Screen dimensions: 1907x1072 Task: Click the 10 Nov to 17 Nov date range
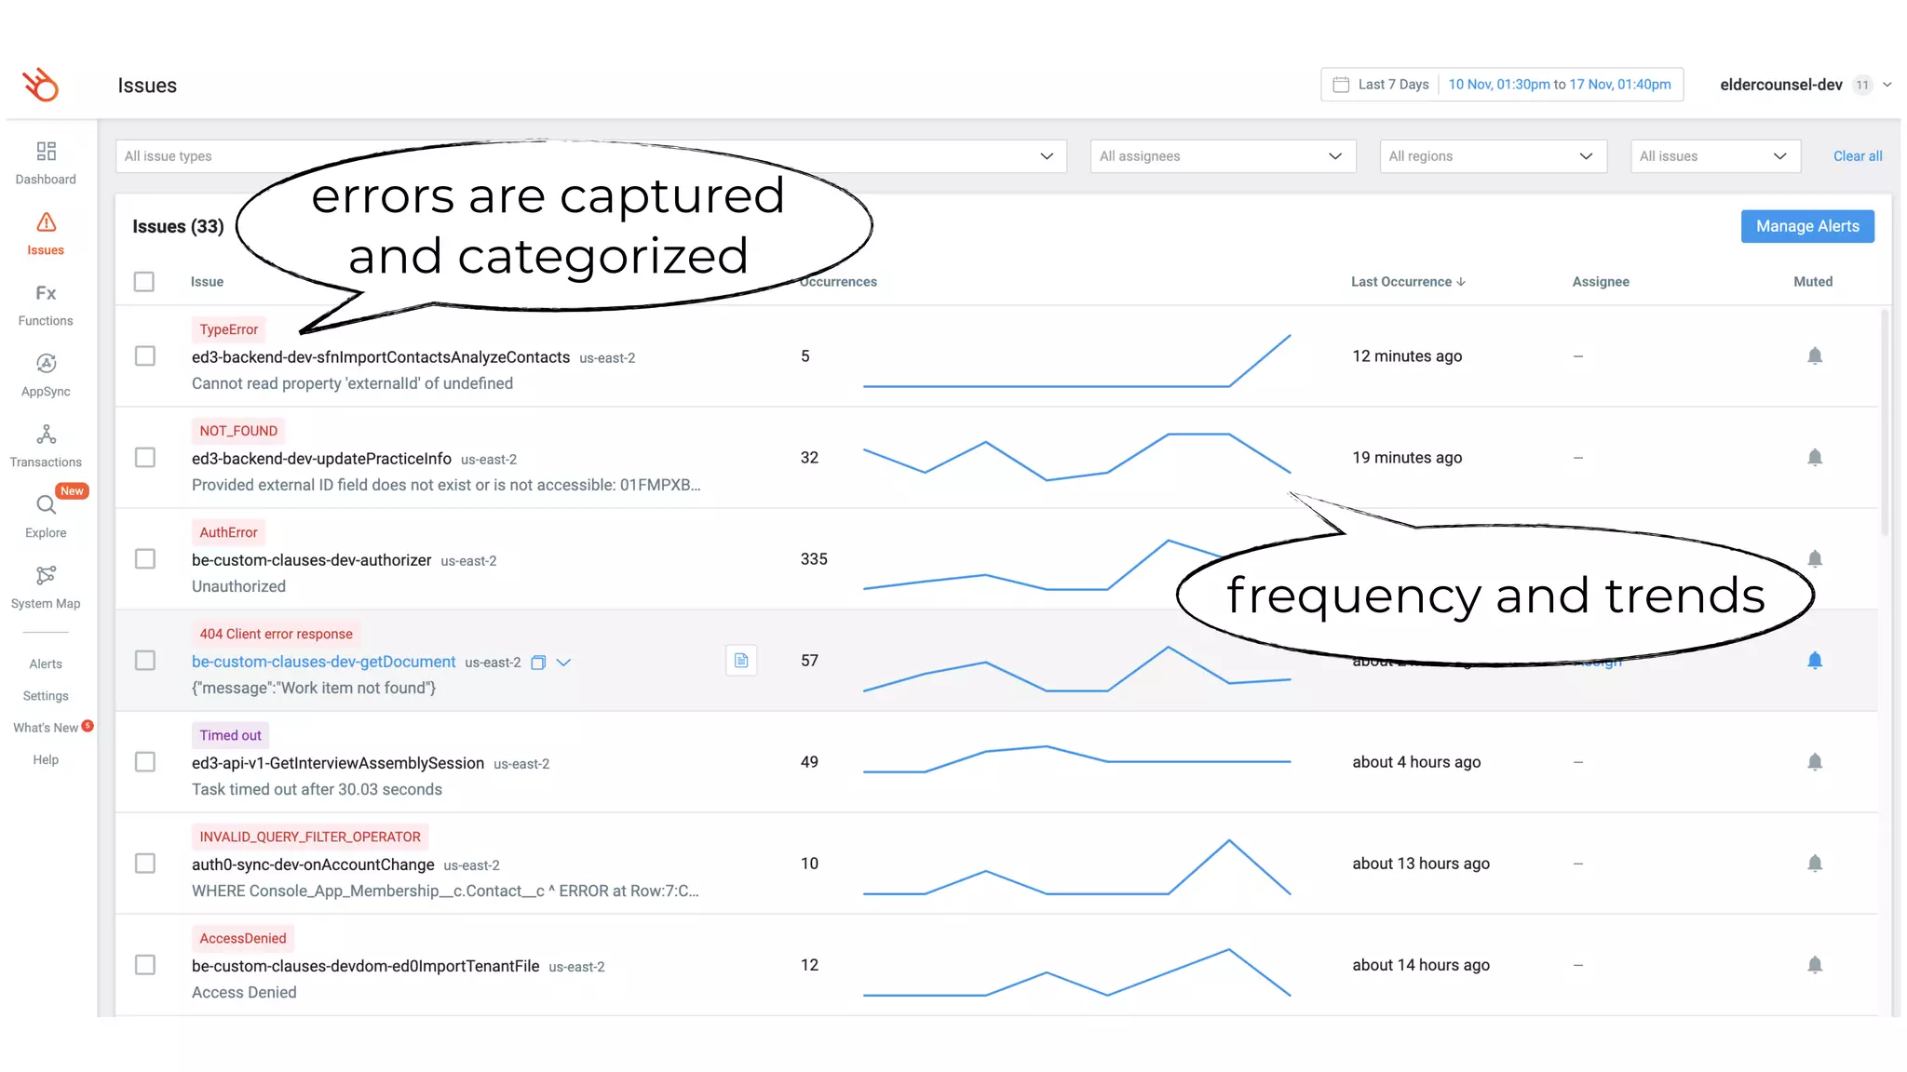[1560, 85]
